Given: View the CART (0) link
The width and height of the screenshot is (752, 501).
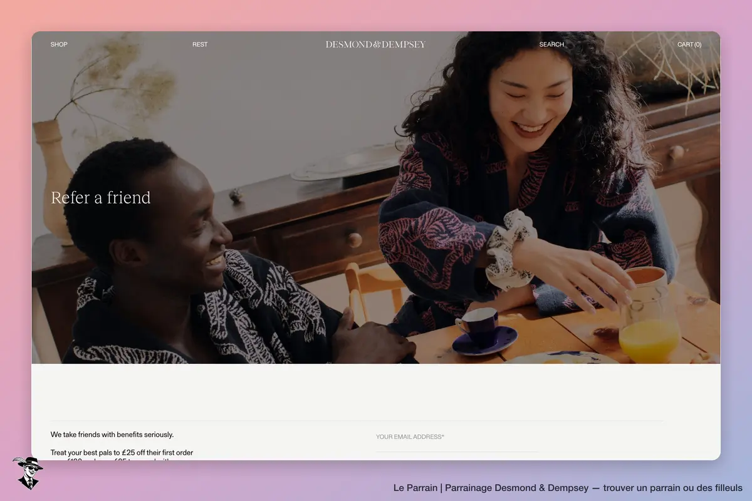Looking at the screenshot, I should point(689,44).
